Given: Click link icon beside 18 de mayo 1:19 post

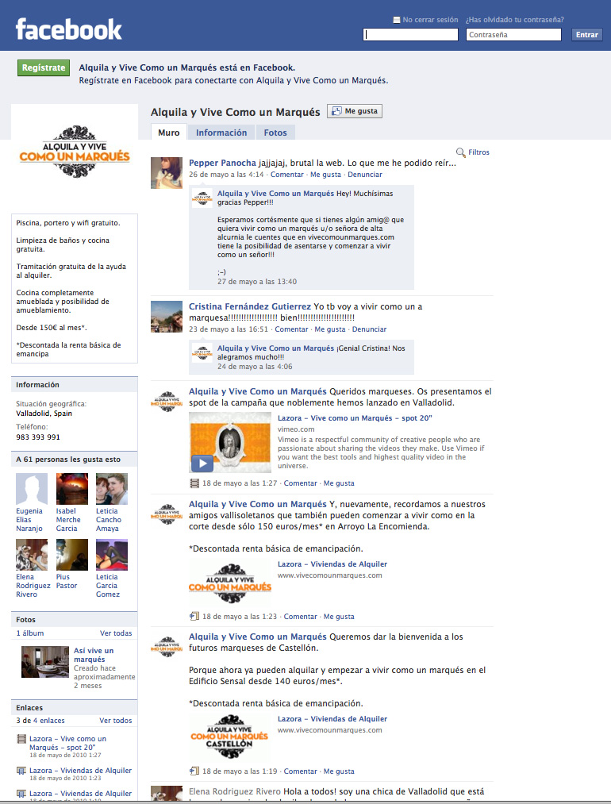Looking at the screenshot, I should click(x=194, y=771).
